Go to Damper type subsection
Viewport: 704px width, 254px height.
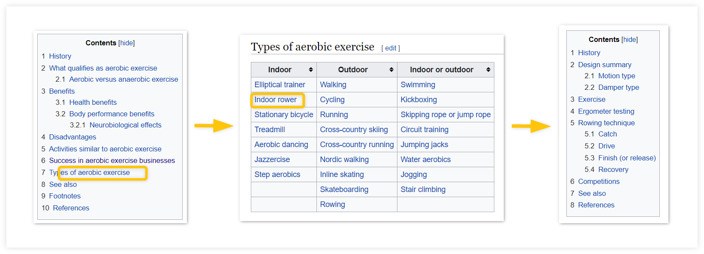(x=619, y=87)
